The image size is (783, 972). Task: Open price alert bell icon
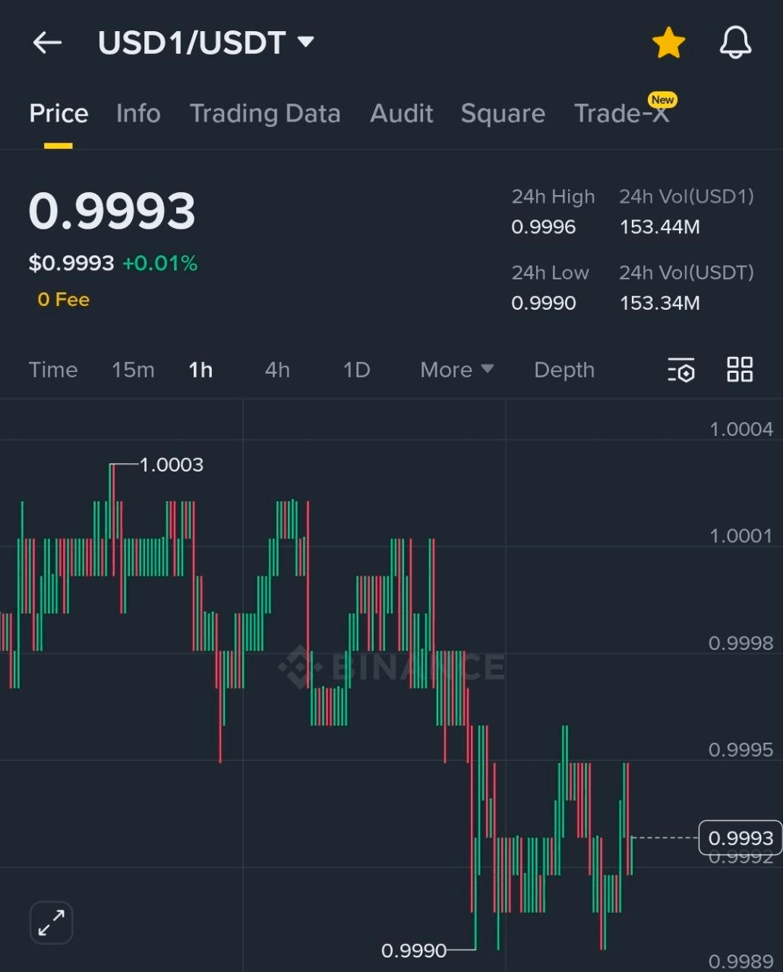[x=735, y=43]
